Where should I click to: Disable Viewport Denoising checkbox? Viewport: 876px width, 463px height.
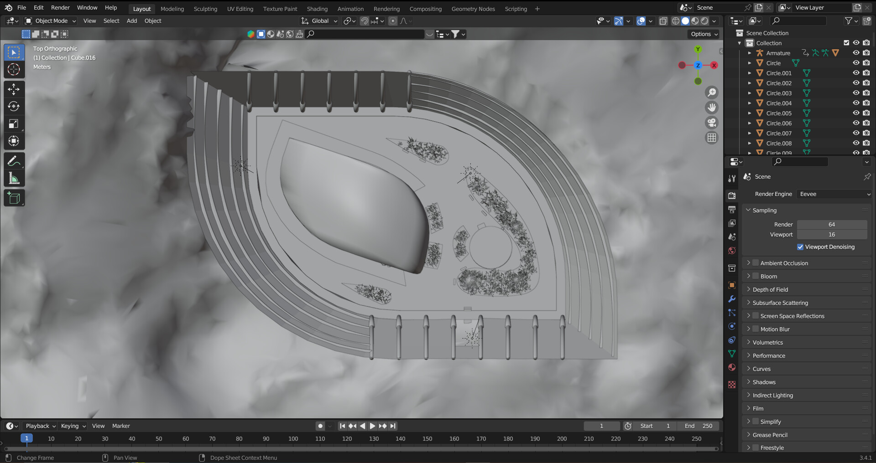click(800, 247)
